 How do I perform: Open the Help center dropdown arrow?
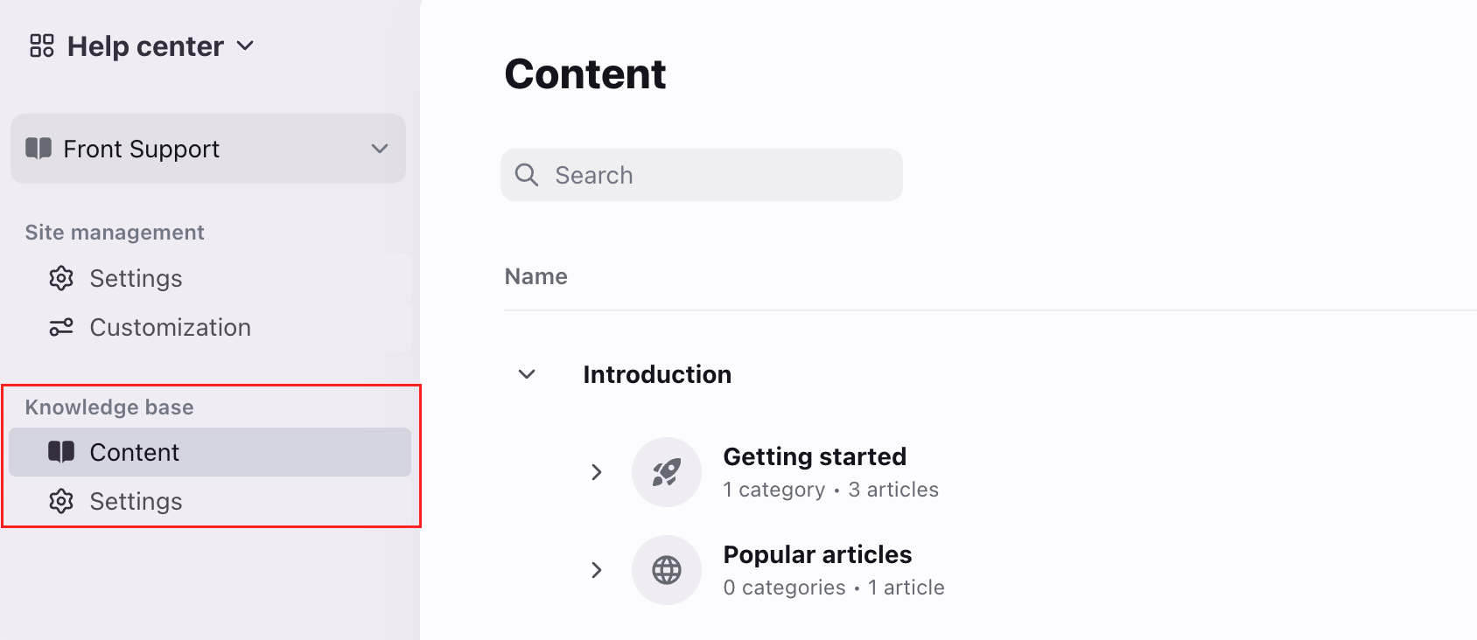coord(246,45)
